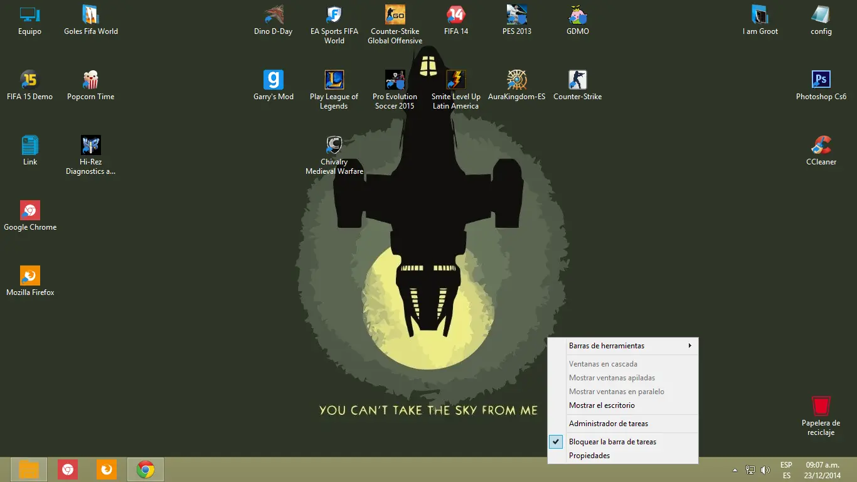857x482 pixels.
Task: Select the Popcorn Time shortcut
Action: click(x=91, y=86)
